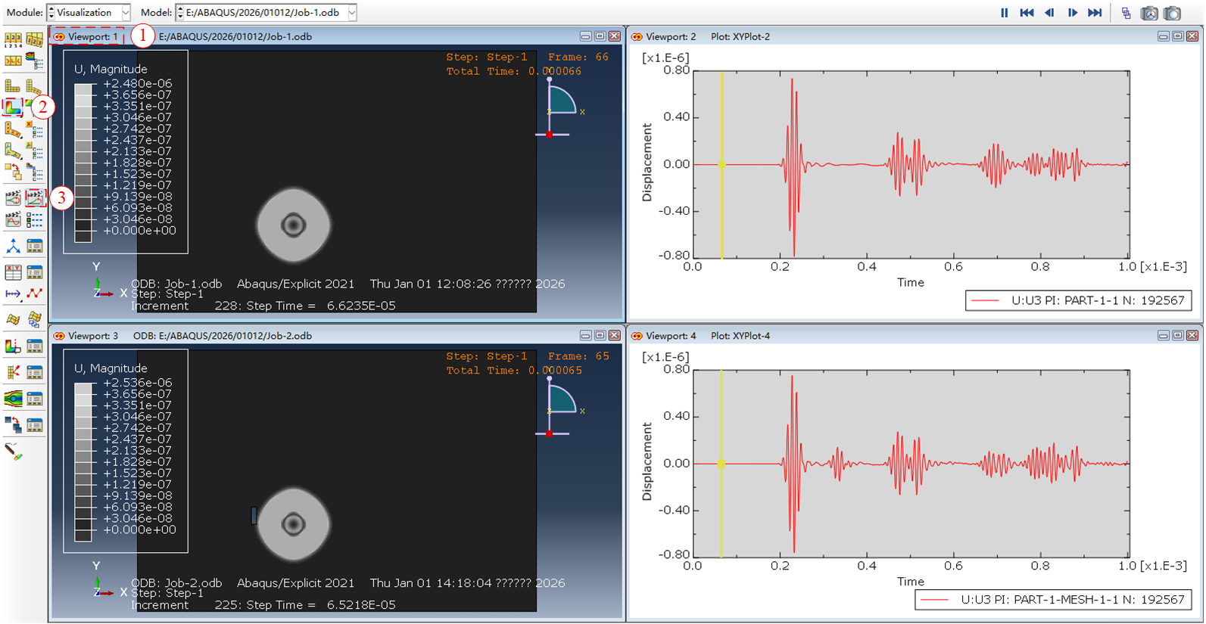
Task: Pause the animation playback
Action: tap(1004, 13)
